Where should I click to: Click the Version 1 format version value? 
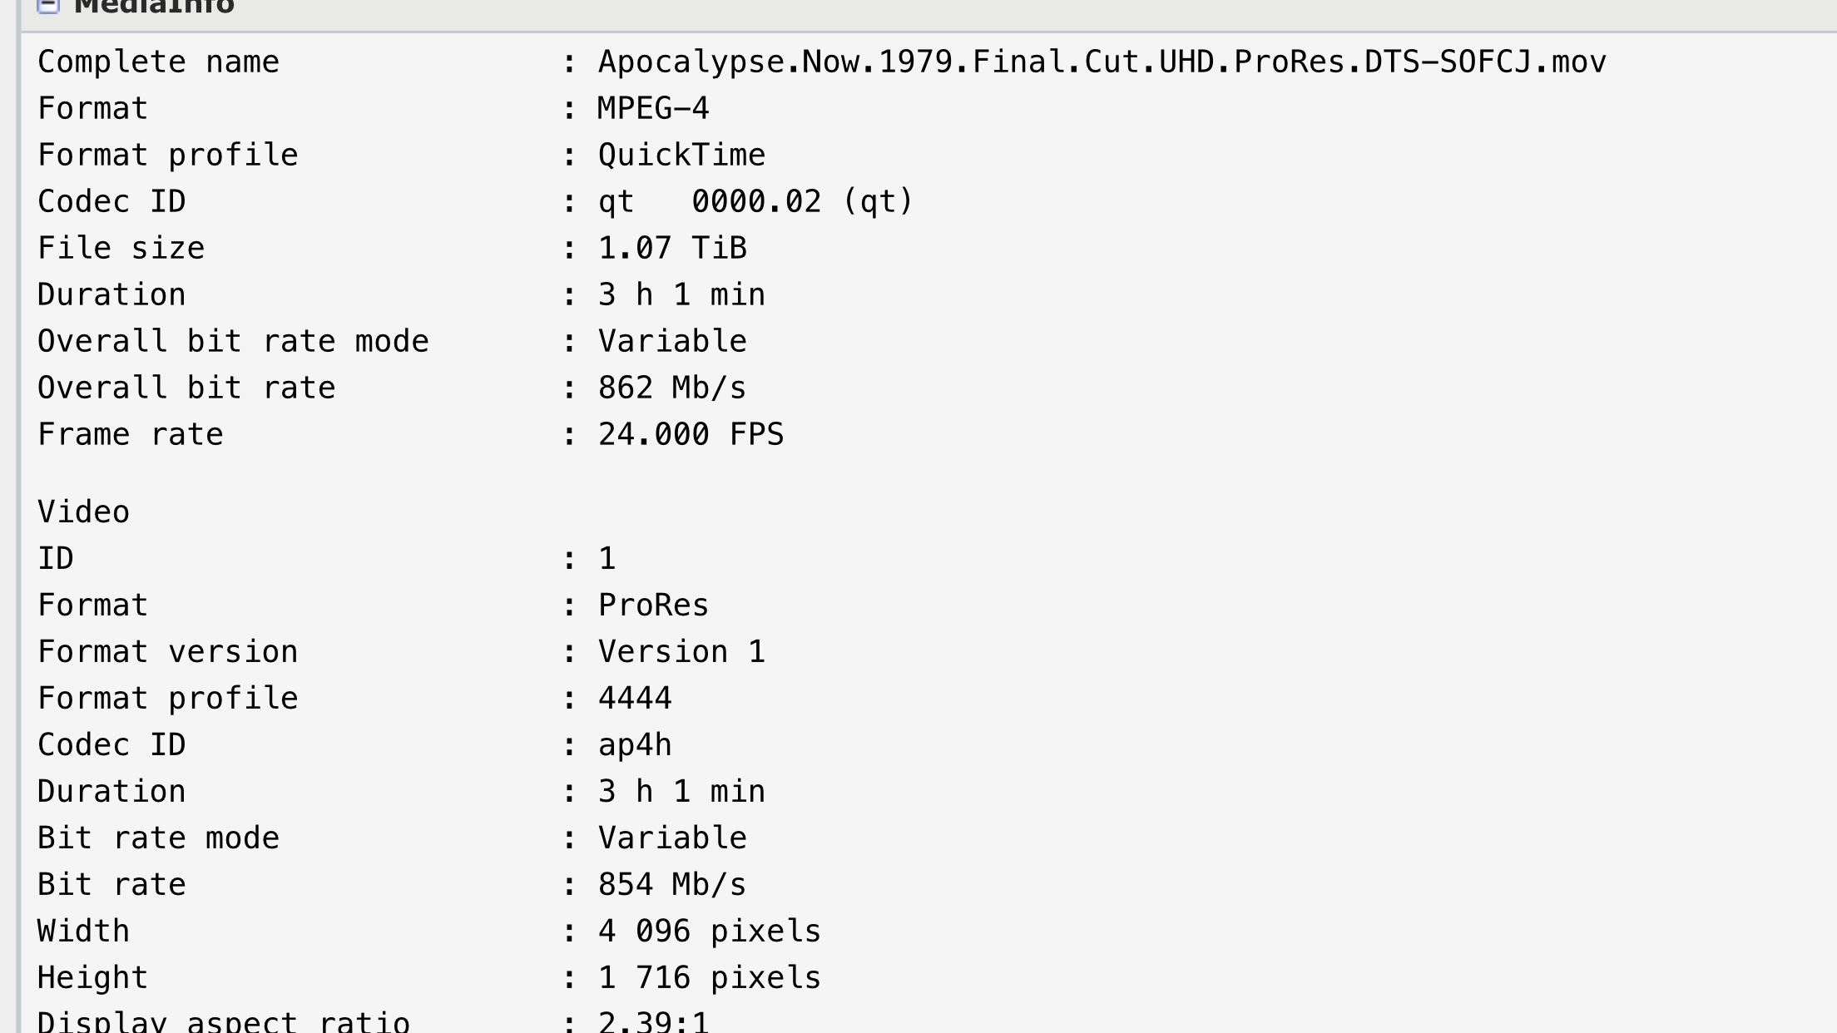(681, 652)
